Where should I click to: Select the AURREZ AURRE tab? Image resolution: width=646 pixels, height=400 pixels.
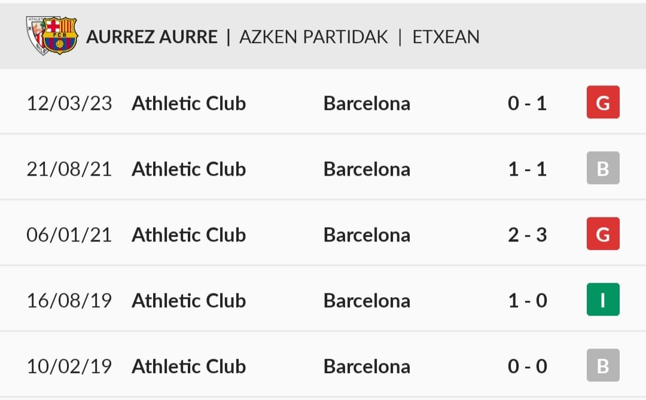point(151,36)
